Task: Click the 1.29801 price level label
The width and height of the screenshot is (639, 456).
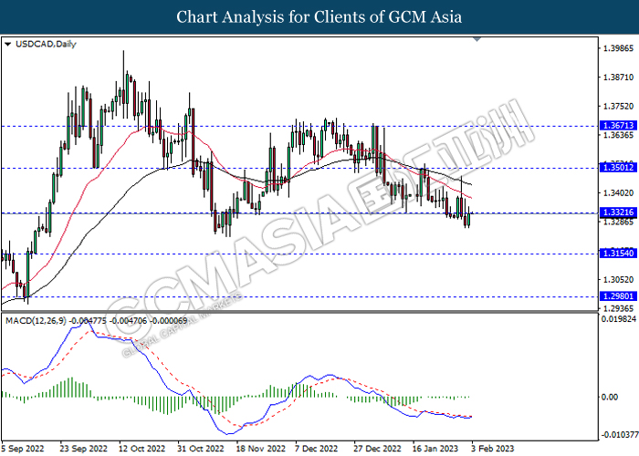Action: coord(618,296)
